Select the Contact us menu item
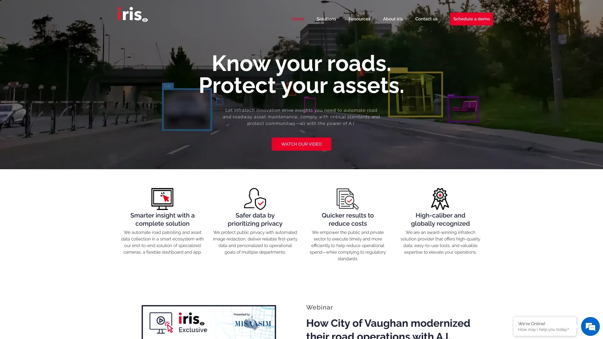The width and height of the screenshot is (603, 339). coord(426,19)
